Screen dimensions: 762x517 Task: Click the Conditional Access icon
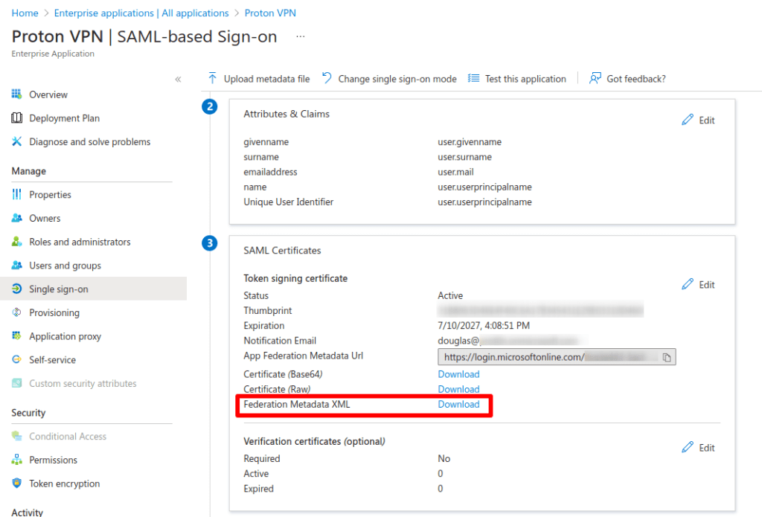point(16,436)
